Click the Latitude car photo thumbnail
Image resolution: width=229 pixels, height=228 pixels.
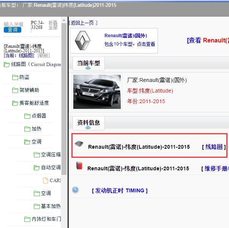point(97,92)
